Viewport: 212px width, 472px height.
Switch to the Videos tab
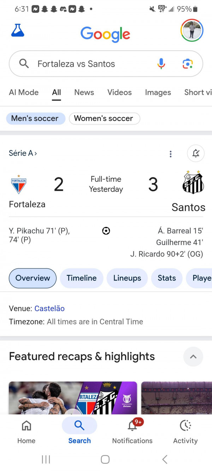pos(119,92)
